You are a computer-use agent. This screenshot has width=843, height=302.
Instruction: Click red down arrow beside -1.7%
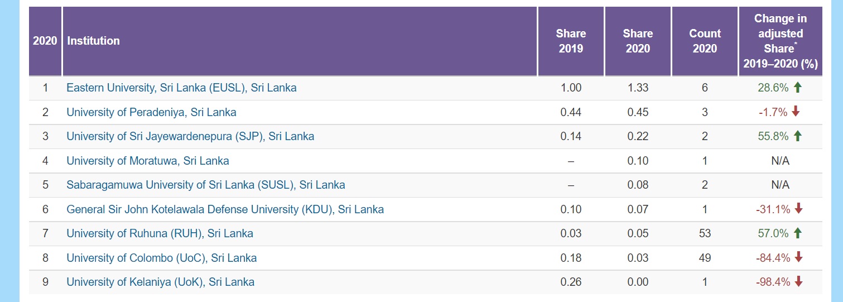(x=796, y=112)
